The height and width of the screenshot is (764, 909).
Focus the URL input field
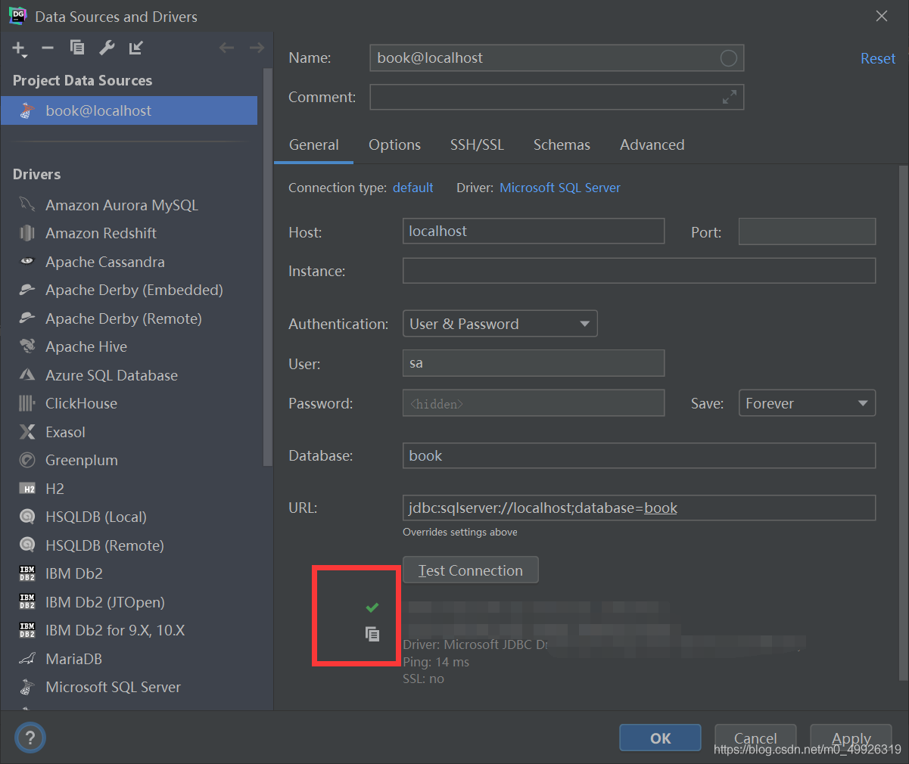[x=639, y=508]
